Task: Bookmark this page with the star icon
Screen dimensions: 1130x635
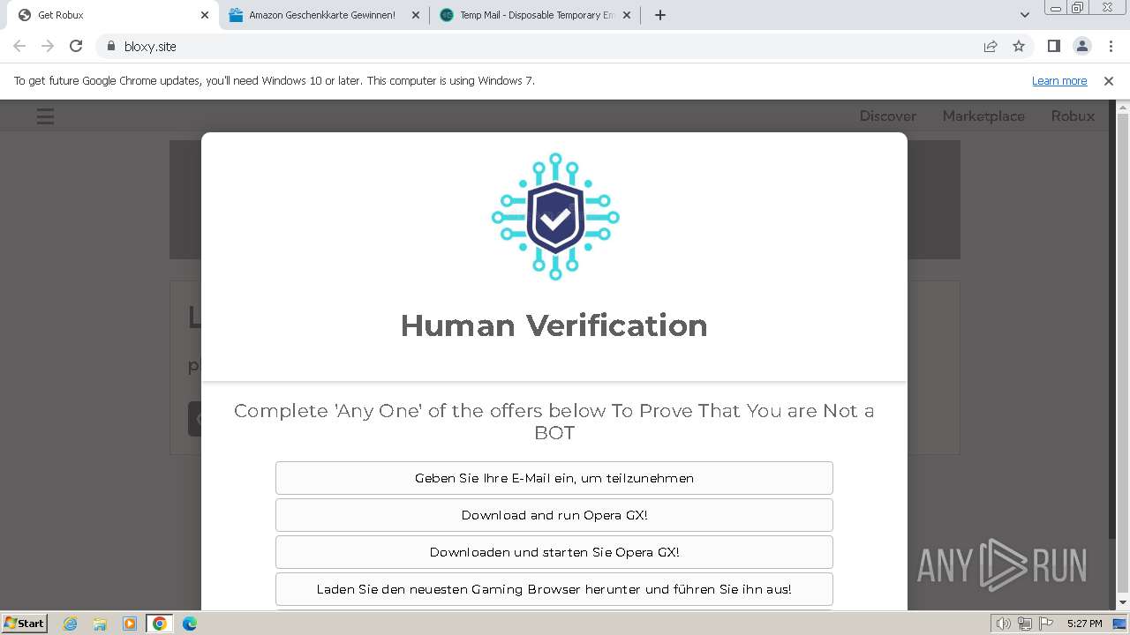Action: coord(1019,46)
